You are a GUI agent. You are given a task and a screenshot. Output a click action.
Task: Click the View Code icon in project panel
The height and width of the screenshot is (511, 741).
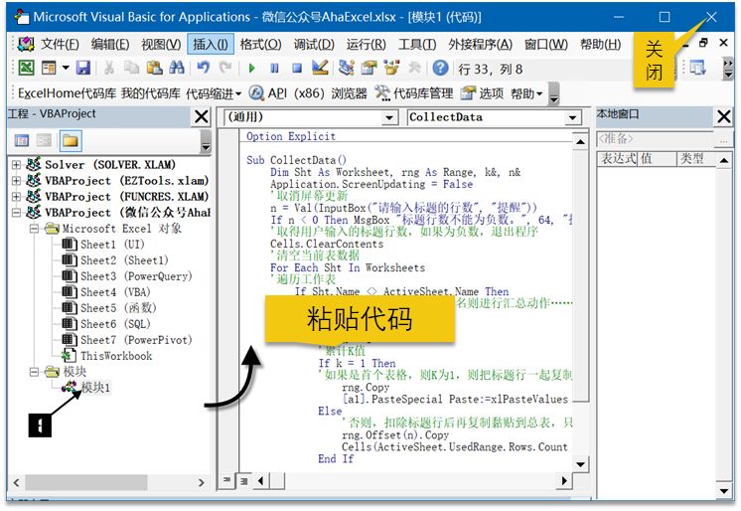pos(21,140)
